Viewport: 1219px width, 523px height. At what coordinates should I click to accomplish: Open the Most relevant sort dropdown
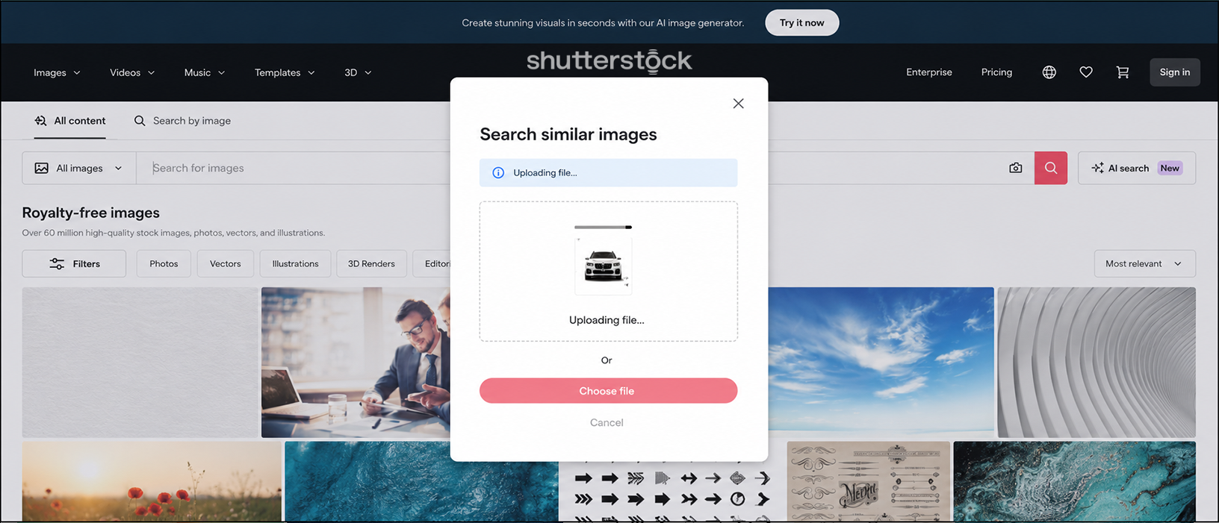click(x=1145, y=263)
